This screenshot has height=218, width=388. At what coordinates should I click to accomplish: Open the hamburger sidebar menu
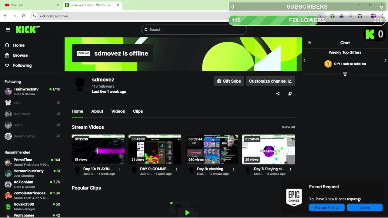8,30
